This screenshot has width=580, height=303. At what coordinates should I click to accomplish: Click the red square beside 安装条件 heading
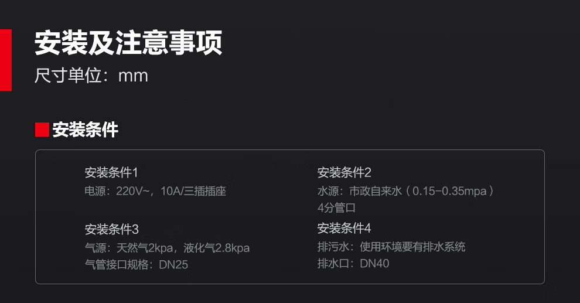[x=42, y=130]
